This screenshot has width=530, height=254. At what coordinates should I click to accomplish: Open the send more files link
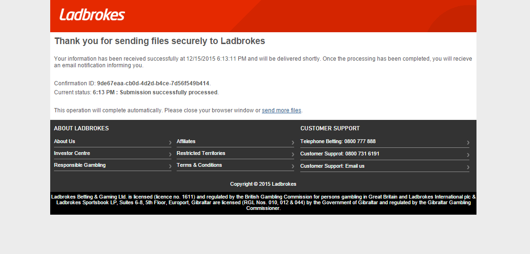click(x=281, y=110)
